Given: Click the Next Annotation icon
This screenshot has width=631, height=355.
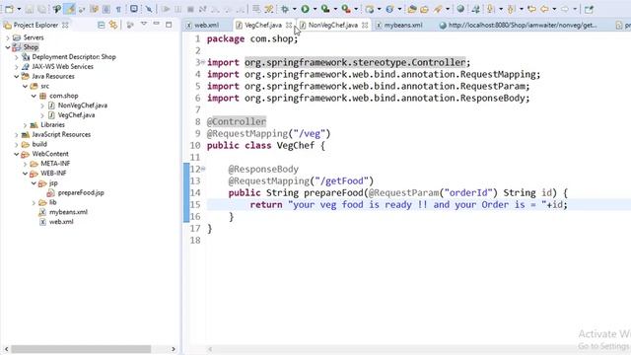Looking at the screenshot, I should click(491, 9).
